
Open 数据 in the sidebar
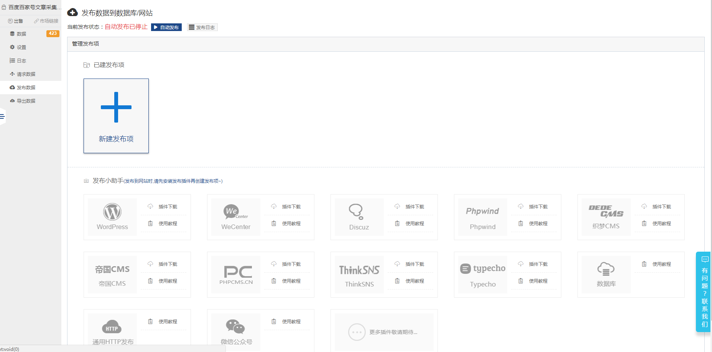click(21, 34)
